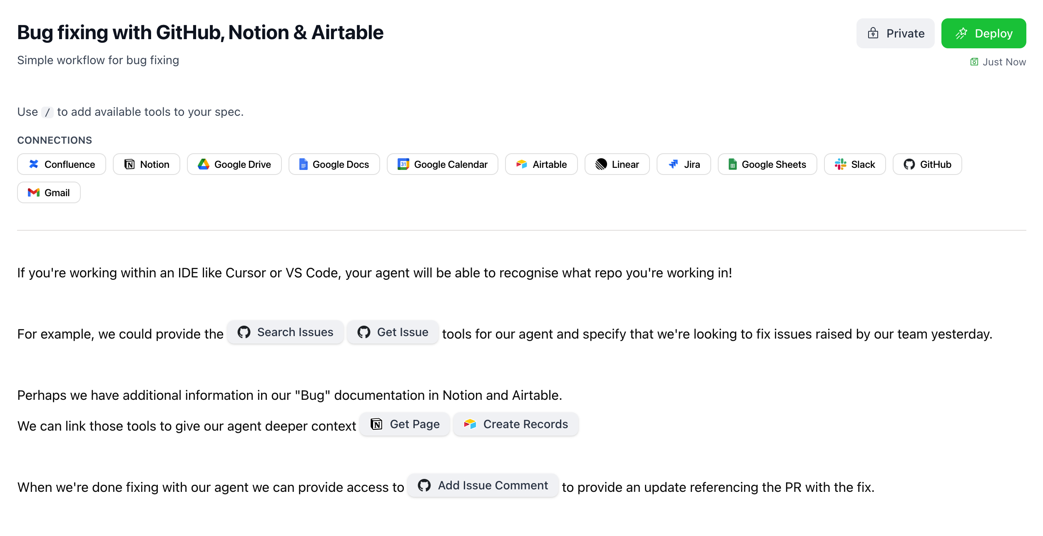Click the Gmail envelope icon

coord(34,192)
